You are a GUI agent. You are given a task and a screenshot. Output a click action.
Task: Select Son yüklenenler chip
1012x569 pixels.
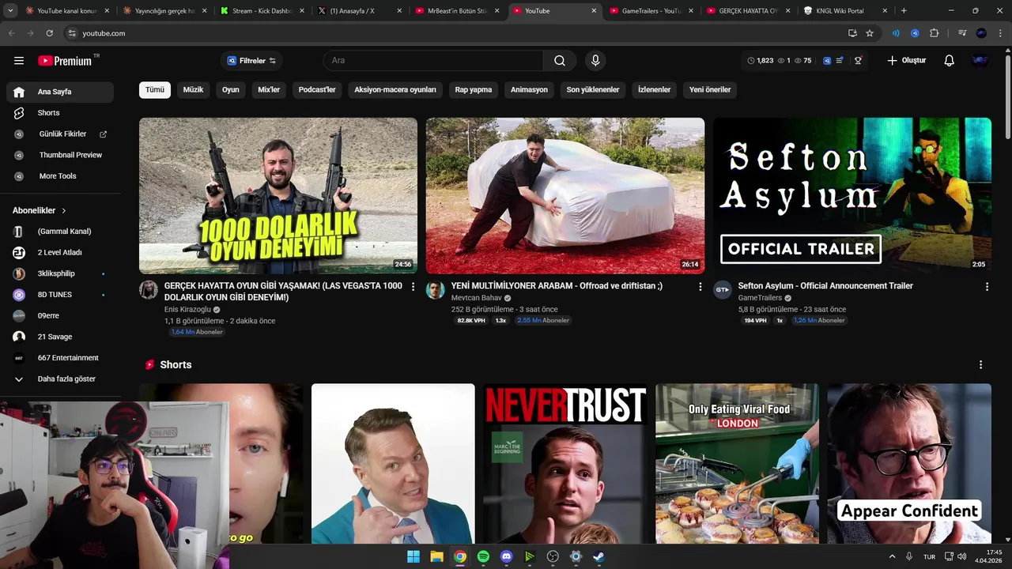[593, 90]
